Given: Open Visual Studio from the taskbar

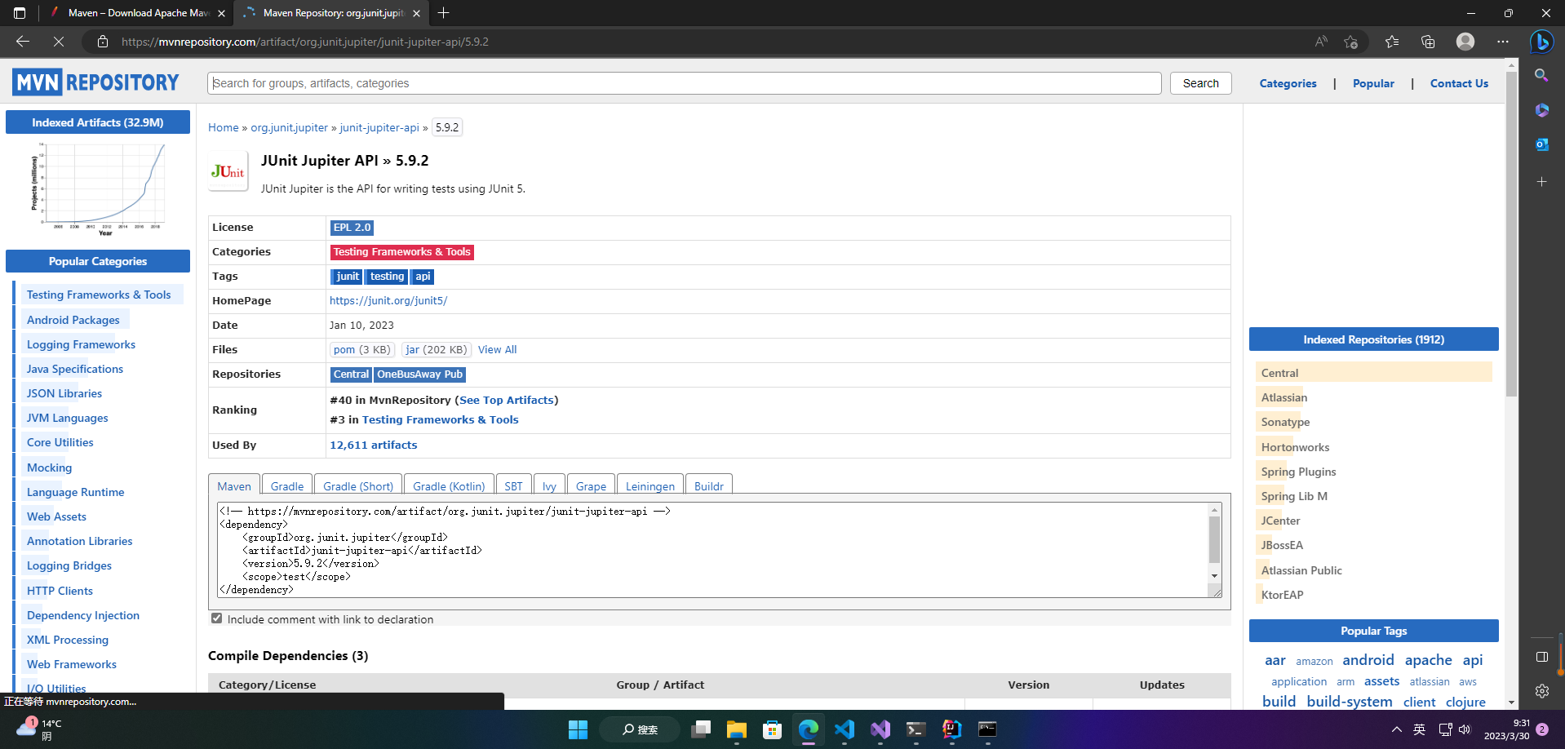Looking at the screenshot, I should tap(880, 729).
